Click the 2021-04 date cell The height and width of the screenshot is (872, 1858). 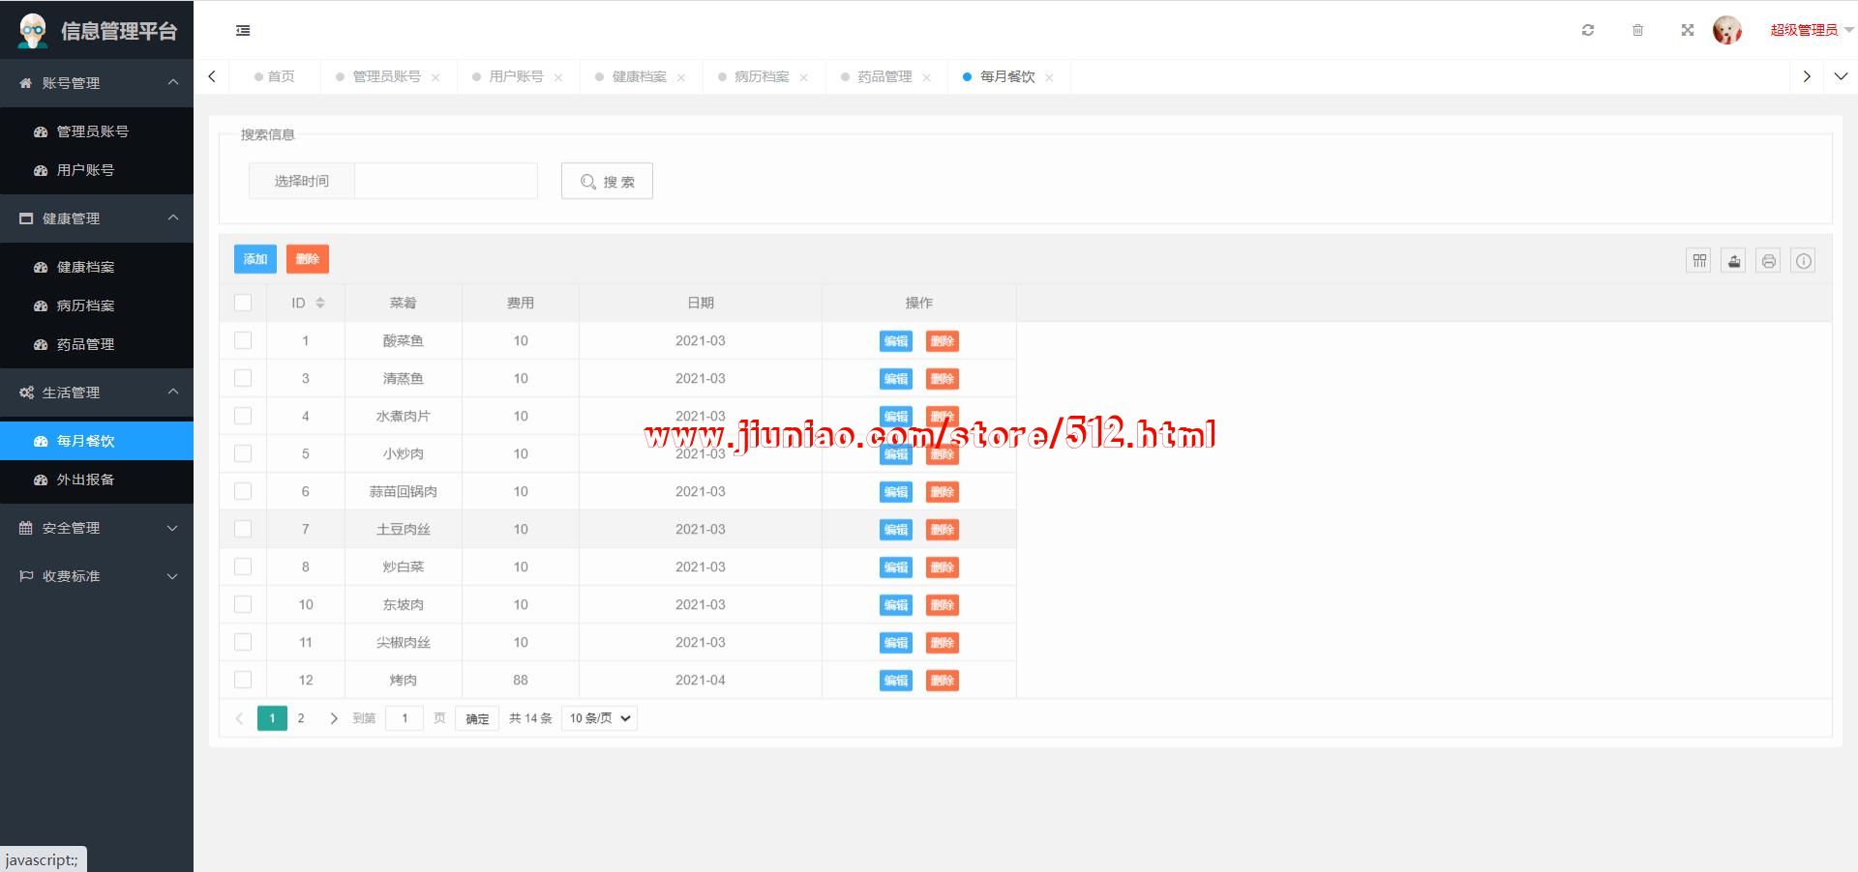(x=701, y=680)
